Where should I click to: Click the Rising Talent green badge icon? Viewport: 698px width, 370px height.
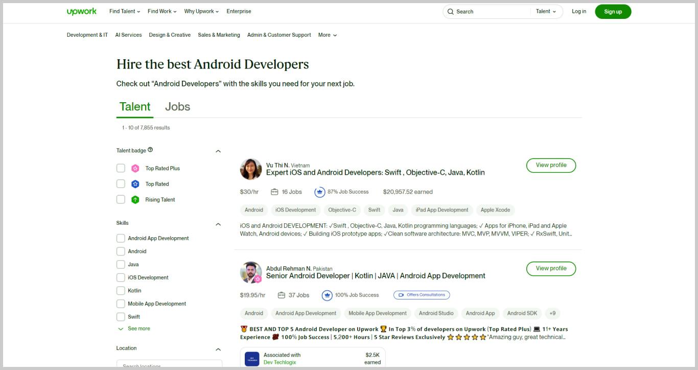click(x=135, y=200)
